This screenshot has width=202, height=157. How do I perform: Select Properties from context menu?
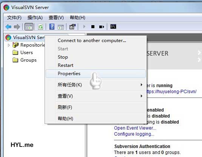coord(96,74)
